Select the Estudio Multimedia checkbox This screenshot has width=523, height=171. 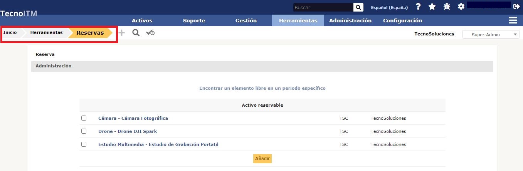tap(84, 144)
